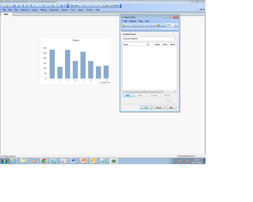Click the report list horizontal scrollbar
Image resolution: width=253 pixels, height=202 pixels.
(x=150, y=91)
